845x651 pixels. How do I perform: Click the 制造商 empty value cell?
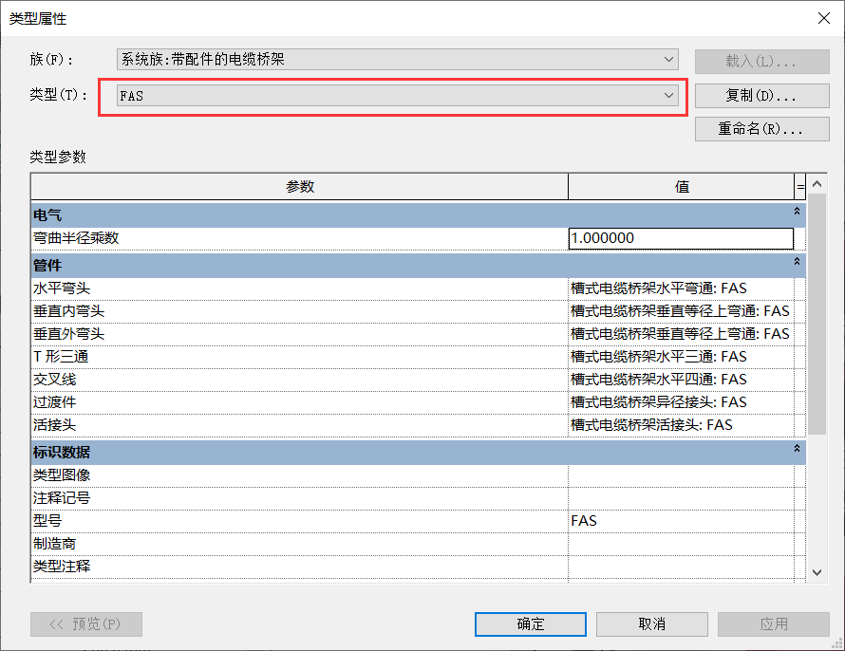(x=680, y=544)
